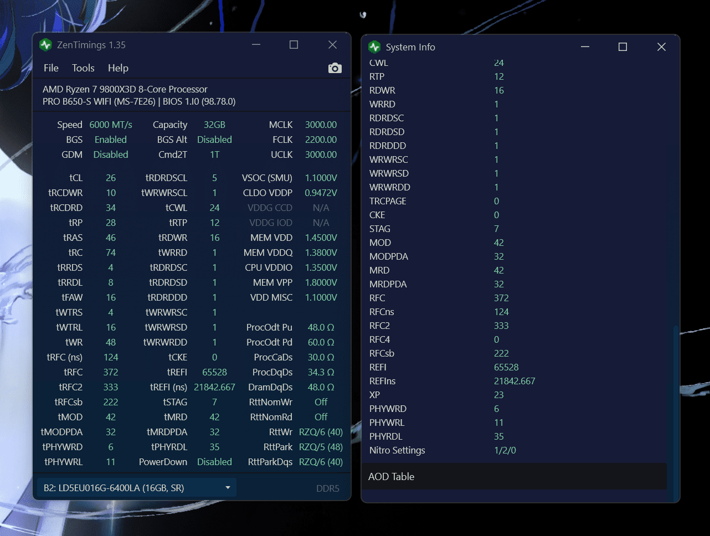
Task: Click the tRAS value 46
Action: point(111,238)
